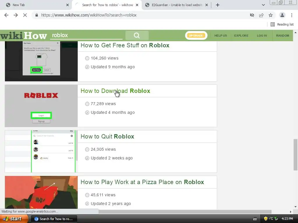Click the horizontal scroll right arrow

pyautogui.click(x=290, y=212)
